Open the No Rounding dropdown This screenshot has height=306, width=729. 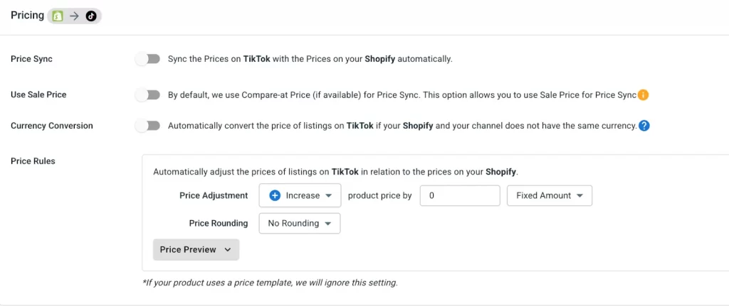(299, 223)
